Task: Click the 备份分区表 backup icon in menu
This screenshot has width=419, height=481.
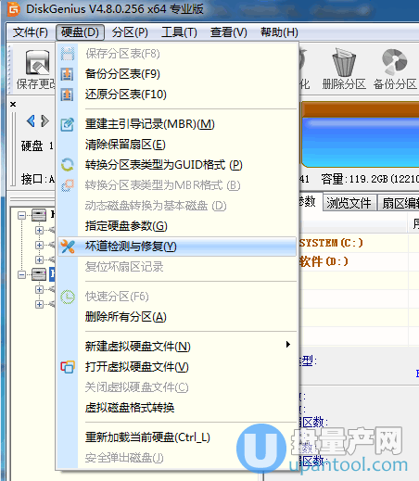Action: (67, 74)
